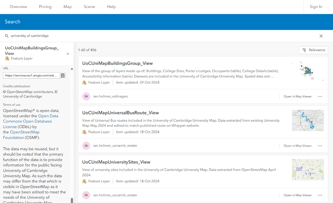Open BuildingsGroup_View in Map Viewer
Viewport: 333px width, 203px height.
point(298,96)
